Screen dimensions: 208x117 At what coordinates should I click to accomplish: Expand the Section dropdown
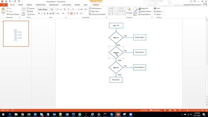coord(31,14)
